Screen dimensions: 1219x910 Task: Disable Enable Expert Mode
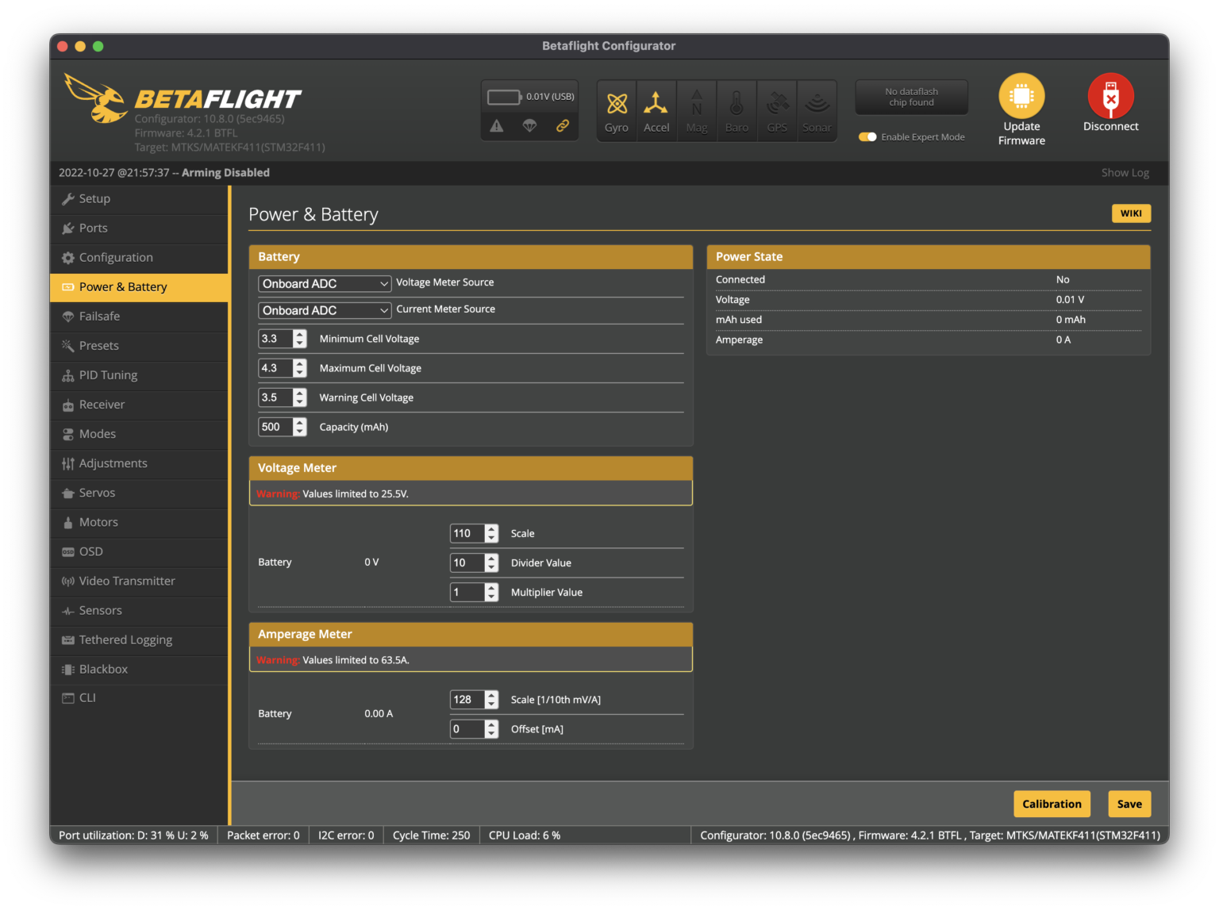pyautogui.click(x=866, y=136)
